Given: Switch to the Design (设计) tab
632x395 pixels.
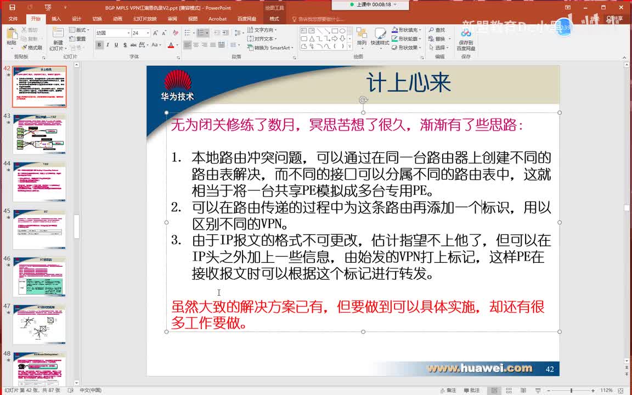Looking at the screenshot, I should [x=77, y=19].
